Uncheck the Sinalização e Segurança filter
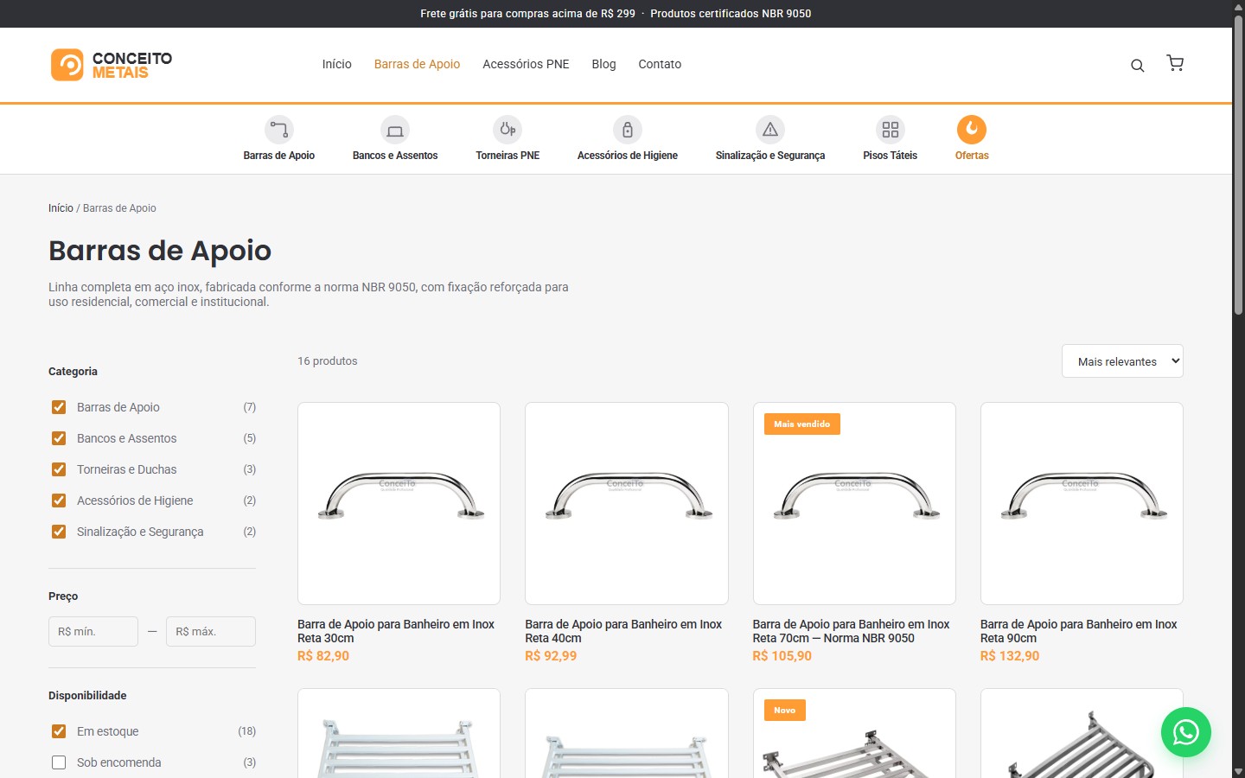 coord(59,532)
